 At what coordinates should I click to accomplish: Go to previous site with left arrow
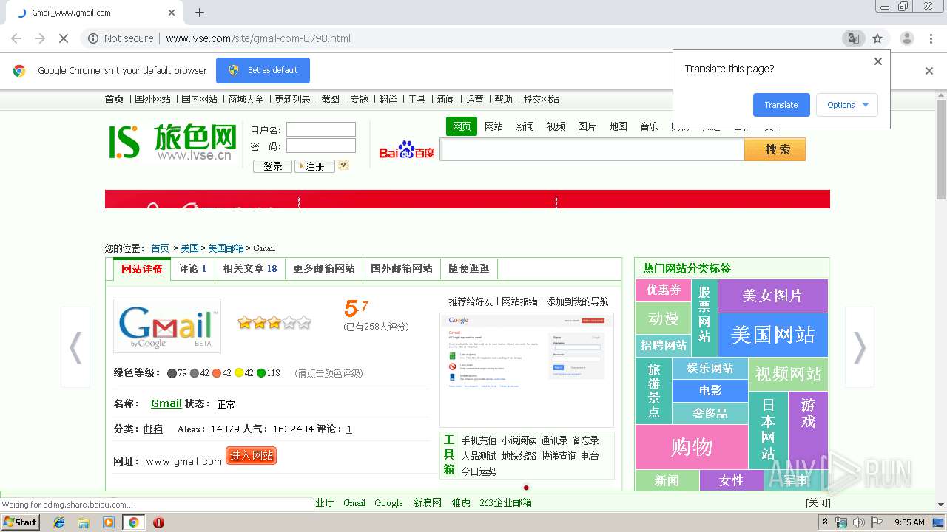75,347
